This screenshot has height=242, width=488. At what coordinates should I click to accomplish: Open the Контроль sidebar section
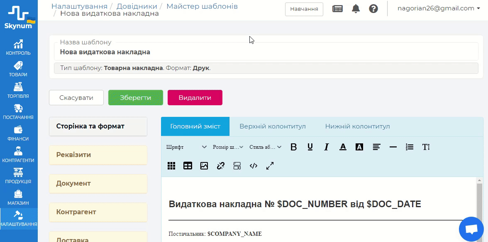click(x=18, y=47)
